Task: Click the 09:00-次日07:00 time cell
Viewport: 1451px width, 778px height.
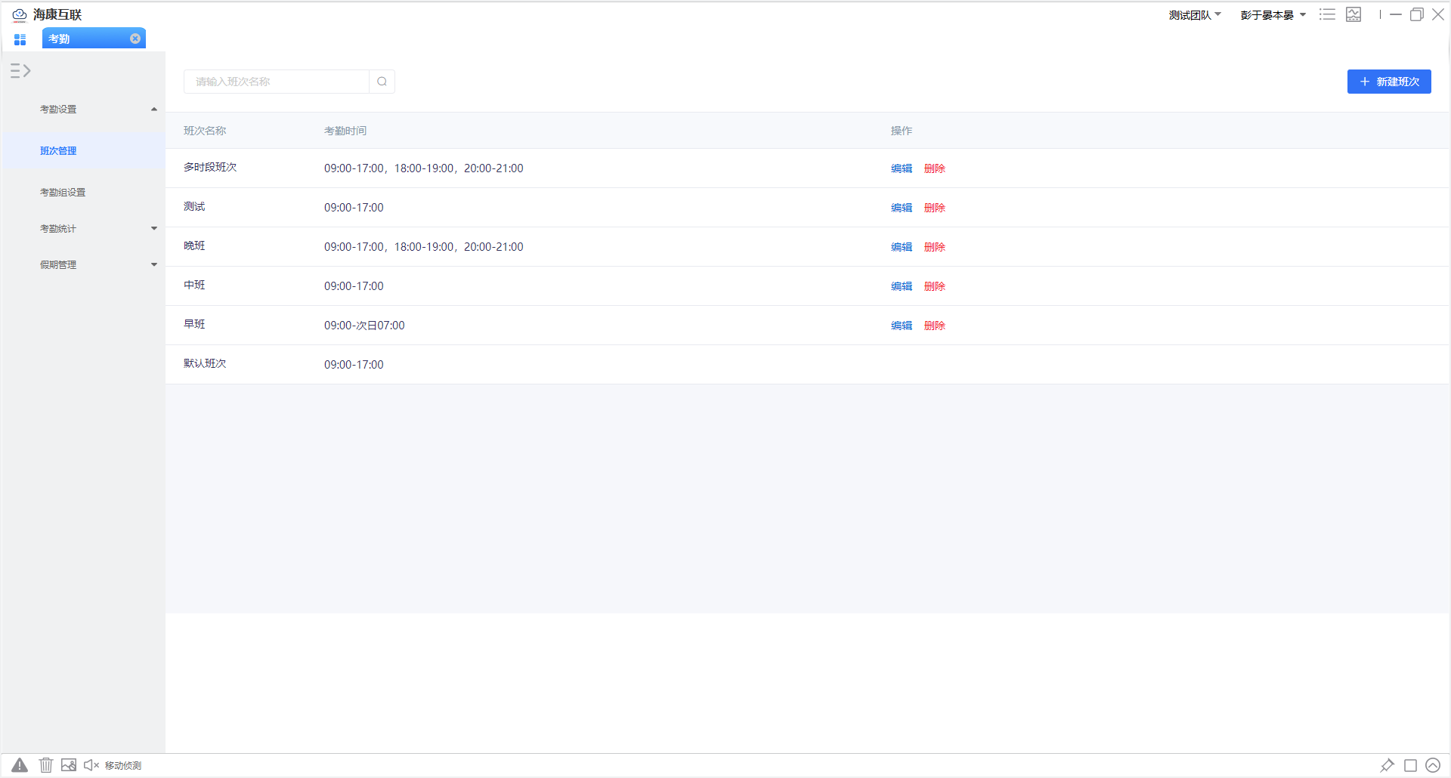Action: click(364, 326)
